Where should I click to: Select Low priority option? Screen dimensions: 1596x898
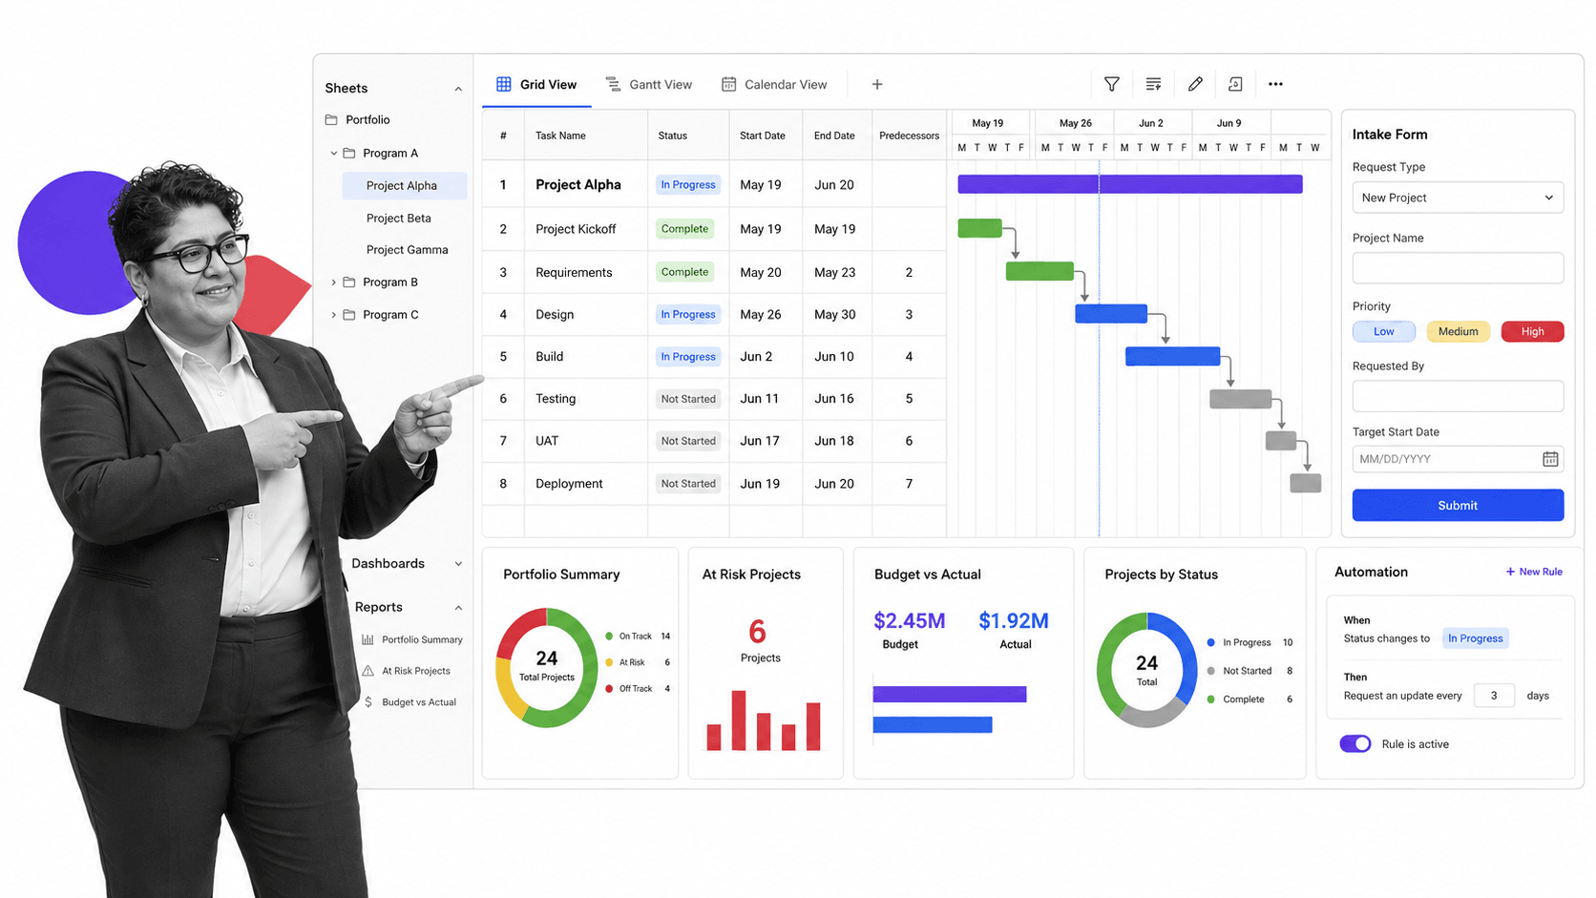coord(1383,331)
